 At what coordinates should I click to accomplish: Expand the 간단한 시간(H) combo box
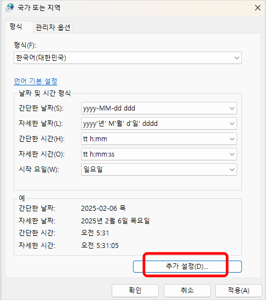[x=159, y=139]
